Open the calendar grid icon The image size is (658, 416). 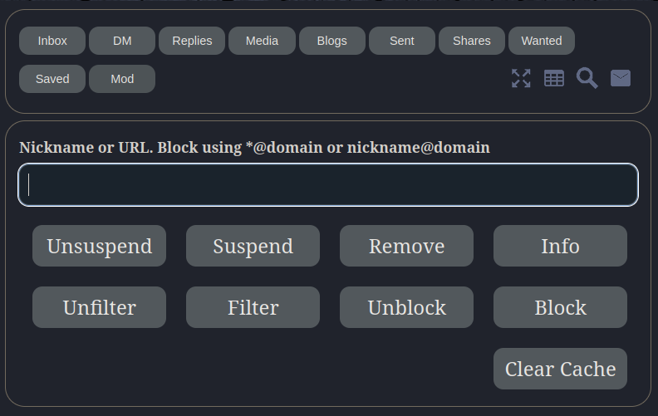pos(554,78)
